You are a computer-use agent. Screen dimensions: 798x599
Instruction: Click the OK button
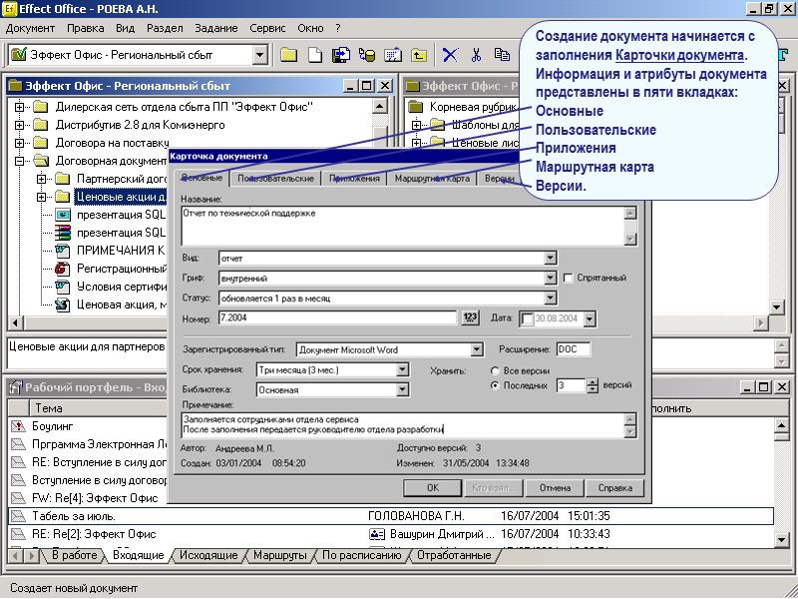pos(433,488)
